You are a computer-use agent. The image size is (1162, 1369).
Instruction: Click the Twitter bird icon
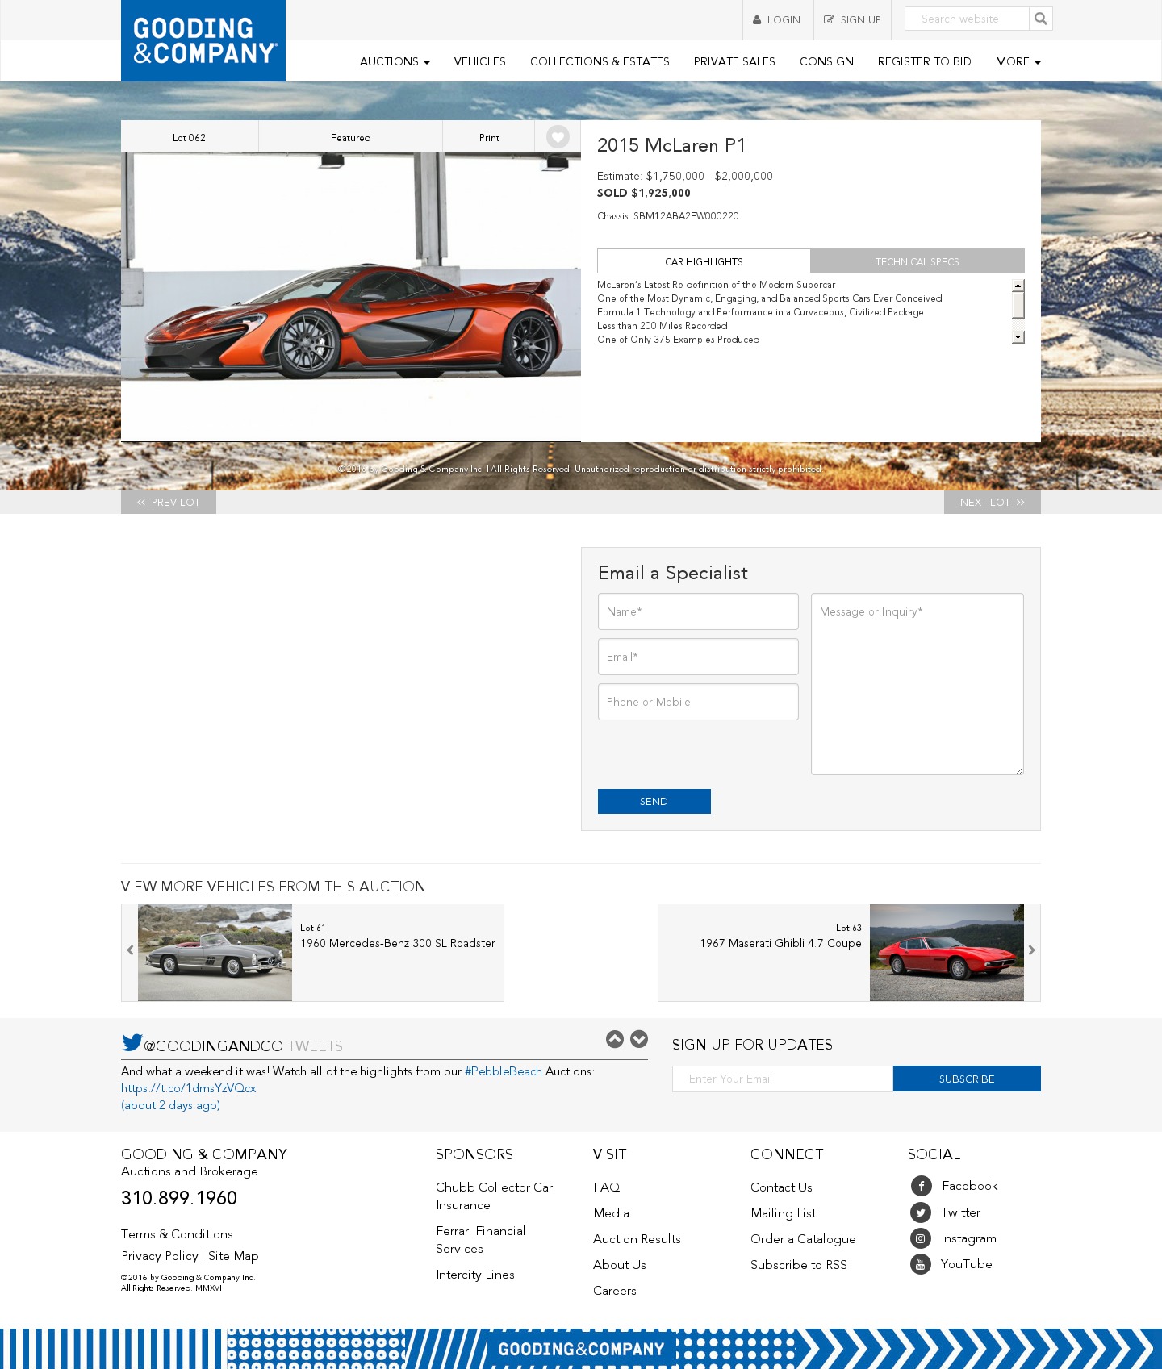(x=132, y=1042)
